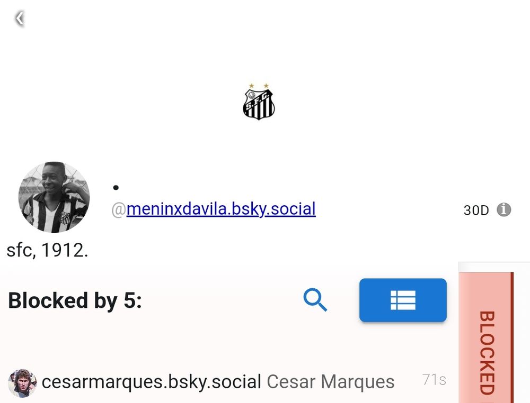
Task: Click the info icon beside 30D
Action: click(x=503, y=210)
